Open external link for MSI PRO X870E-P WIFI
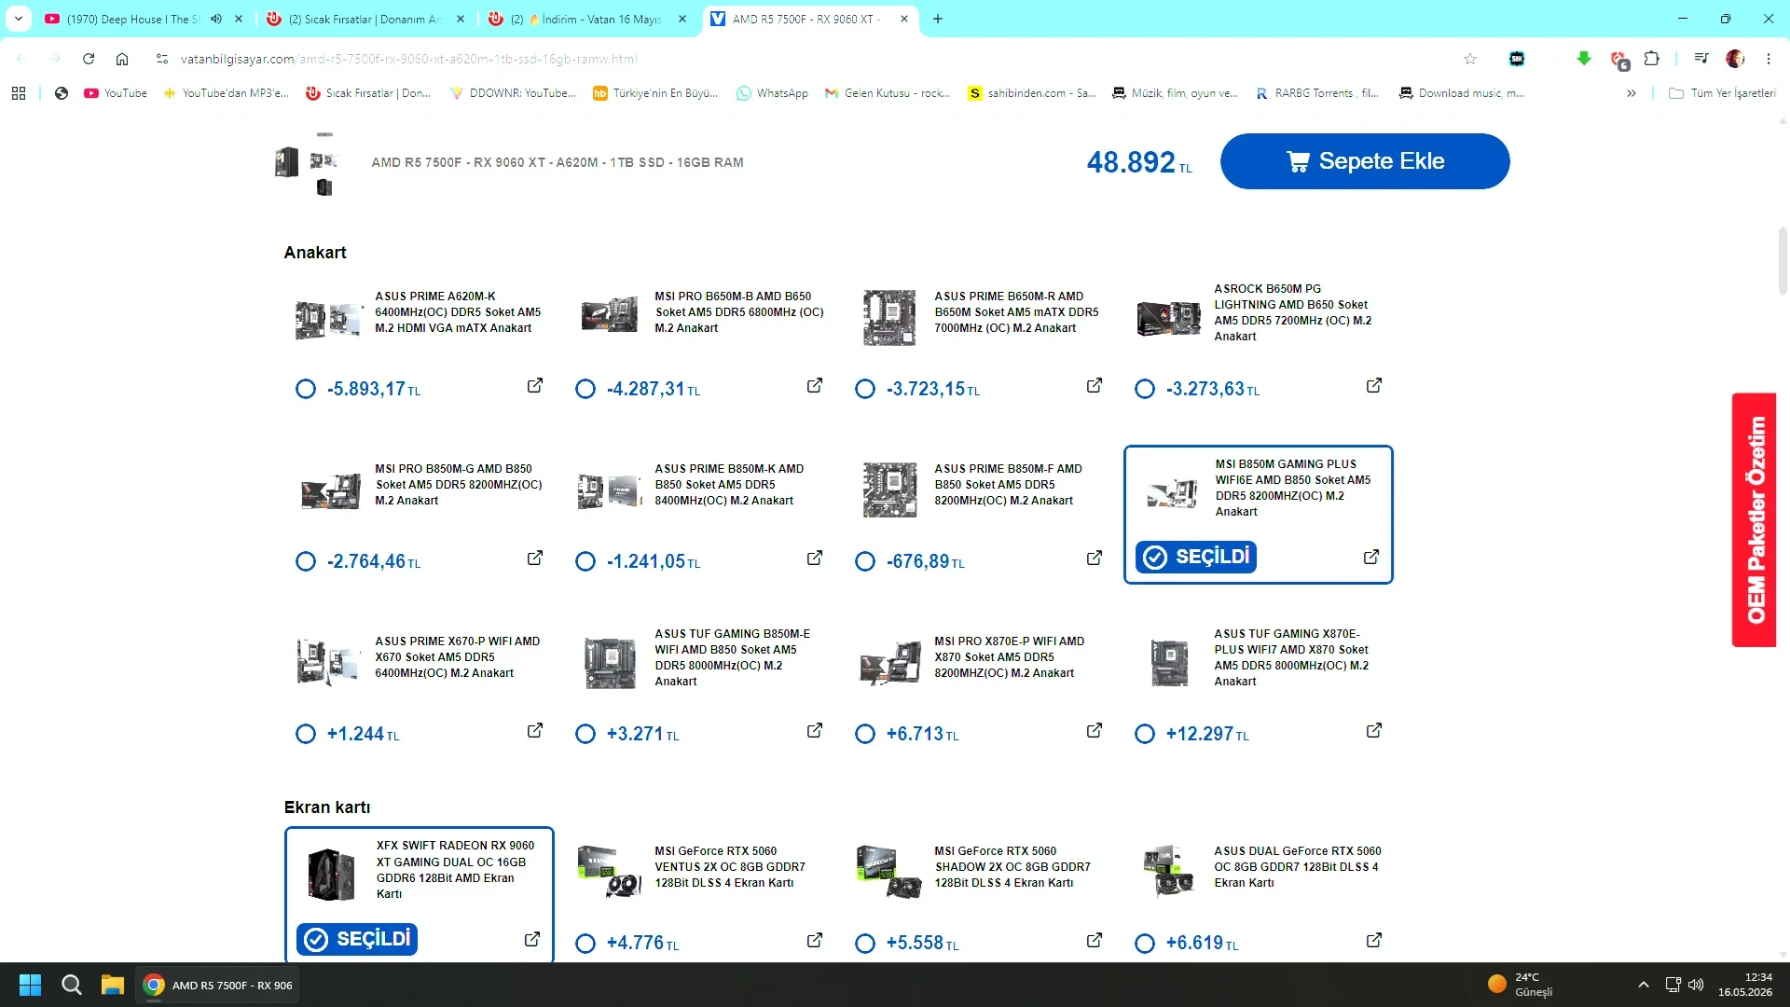This screenshot has height=1007, width=1790. click(1095, 730)
